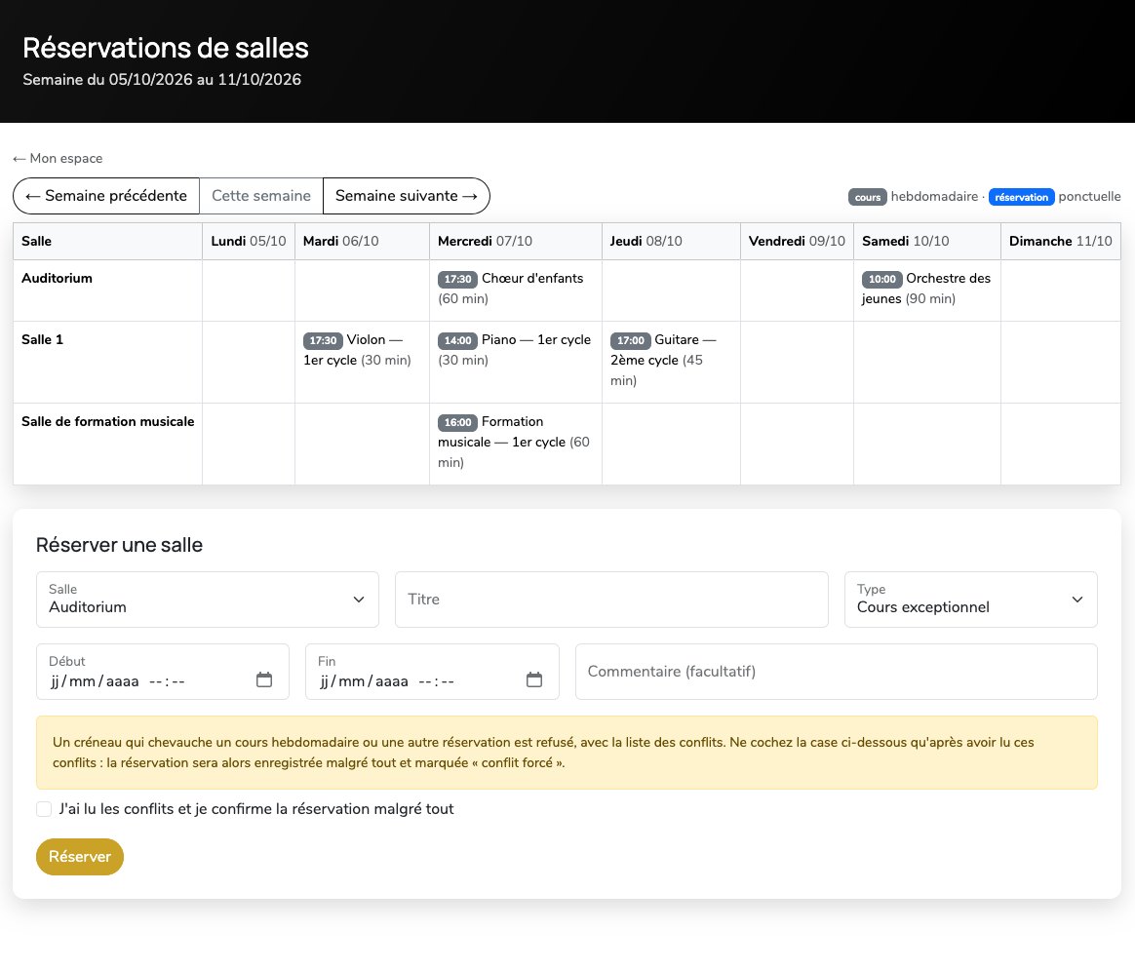Click the 14:00 Piano time badge
The image size is (1135, 969).
457,341
